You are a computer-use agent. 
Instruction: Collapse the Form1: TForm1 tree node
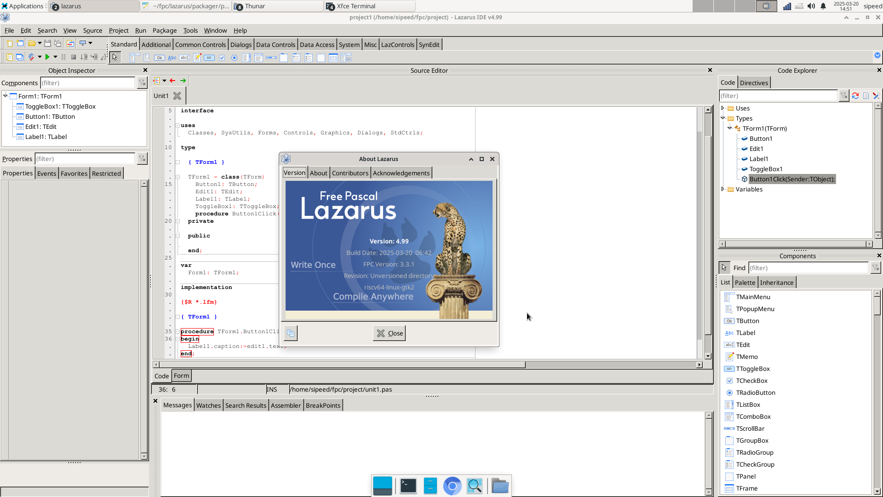point(6,96)
